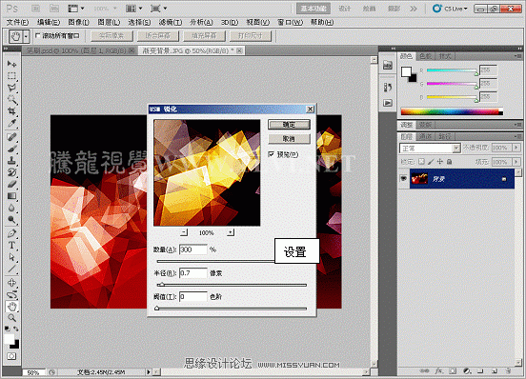Select the Brush tool

click(x=11, y=149)
